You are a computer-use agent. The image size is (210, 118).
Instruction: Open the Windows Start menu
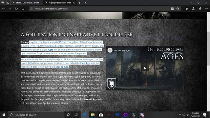point(4,115)
